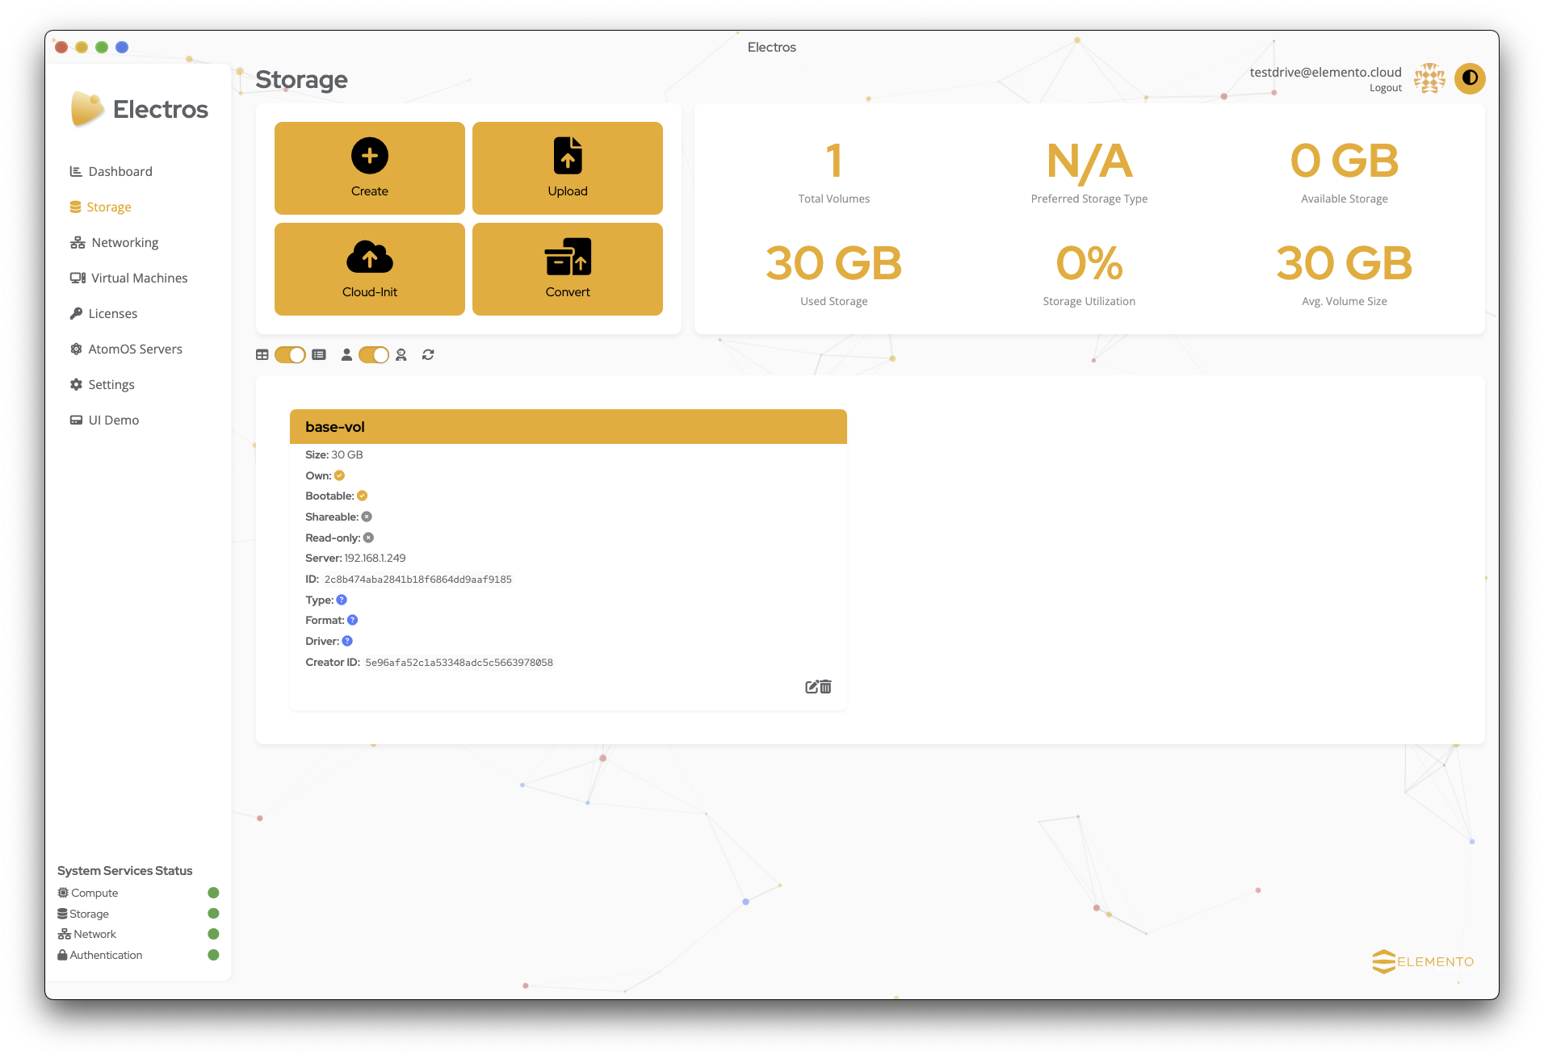Click the Storage service status indicator

tap(213, 914)
